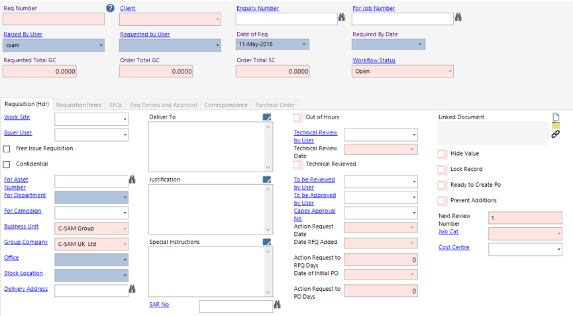The width and height of the screenshot is (573, 316).
Task: Click binoculars search icon beside Enquiry Number
Action: (342, 19)
